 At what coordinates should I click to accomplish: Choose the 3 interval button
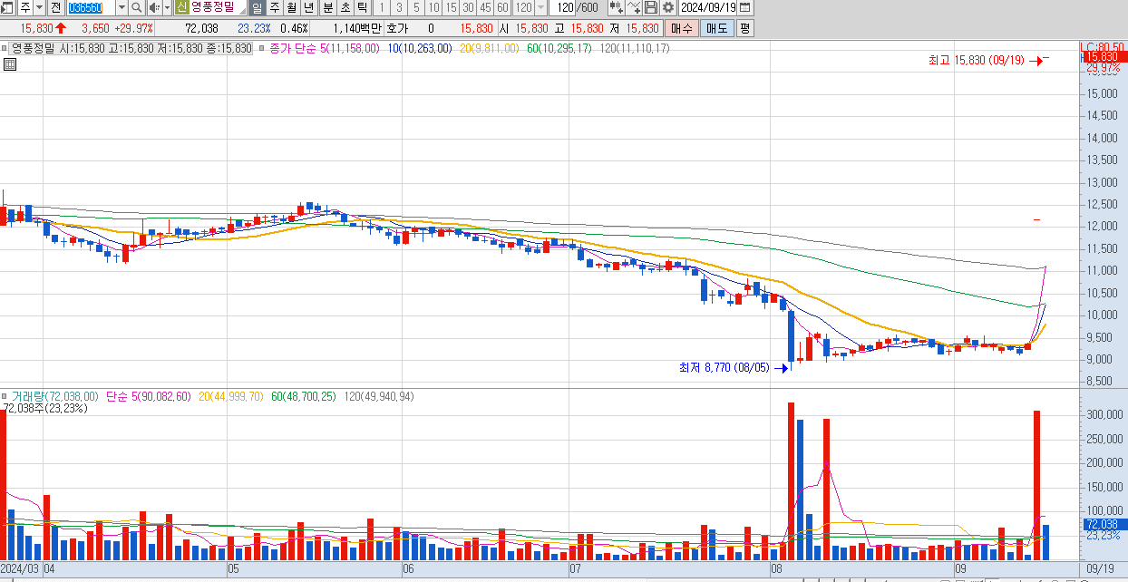click(x=400, y=7)
